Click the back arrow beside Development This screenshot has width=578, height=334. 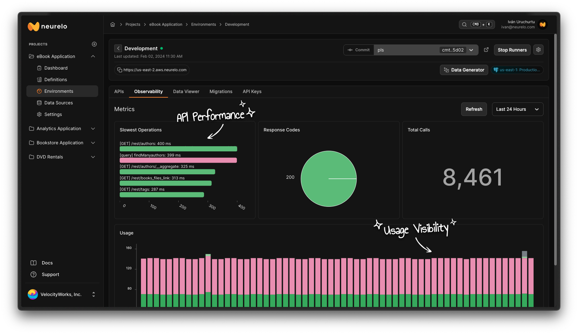[x=118, y=48]
